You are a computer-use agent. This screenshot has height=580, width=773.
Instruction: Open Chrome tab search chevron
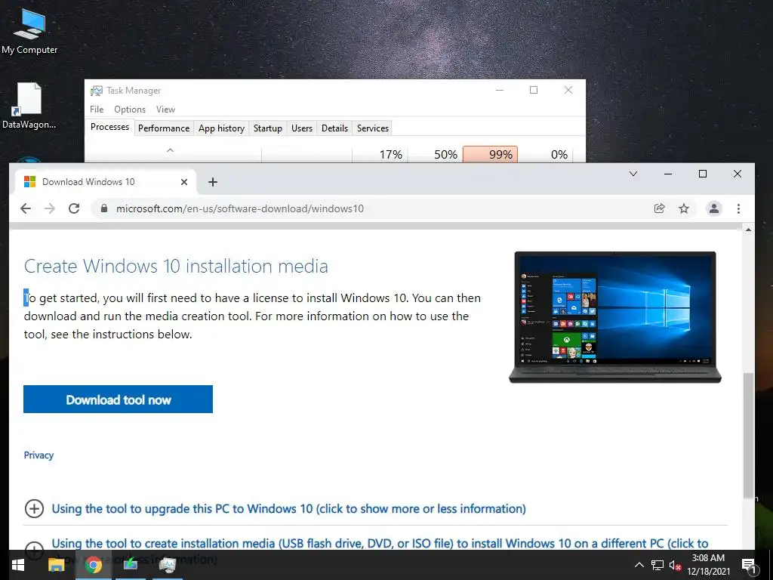click(x=633, y=174)
